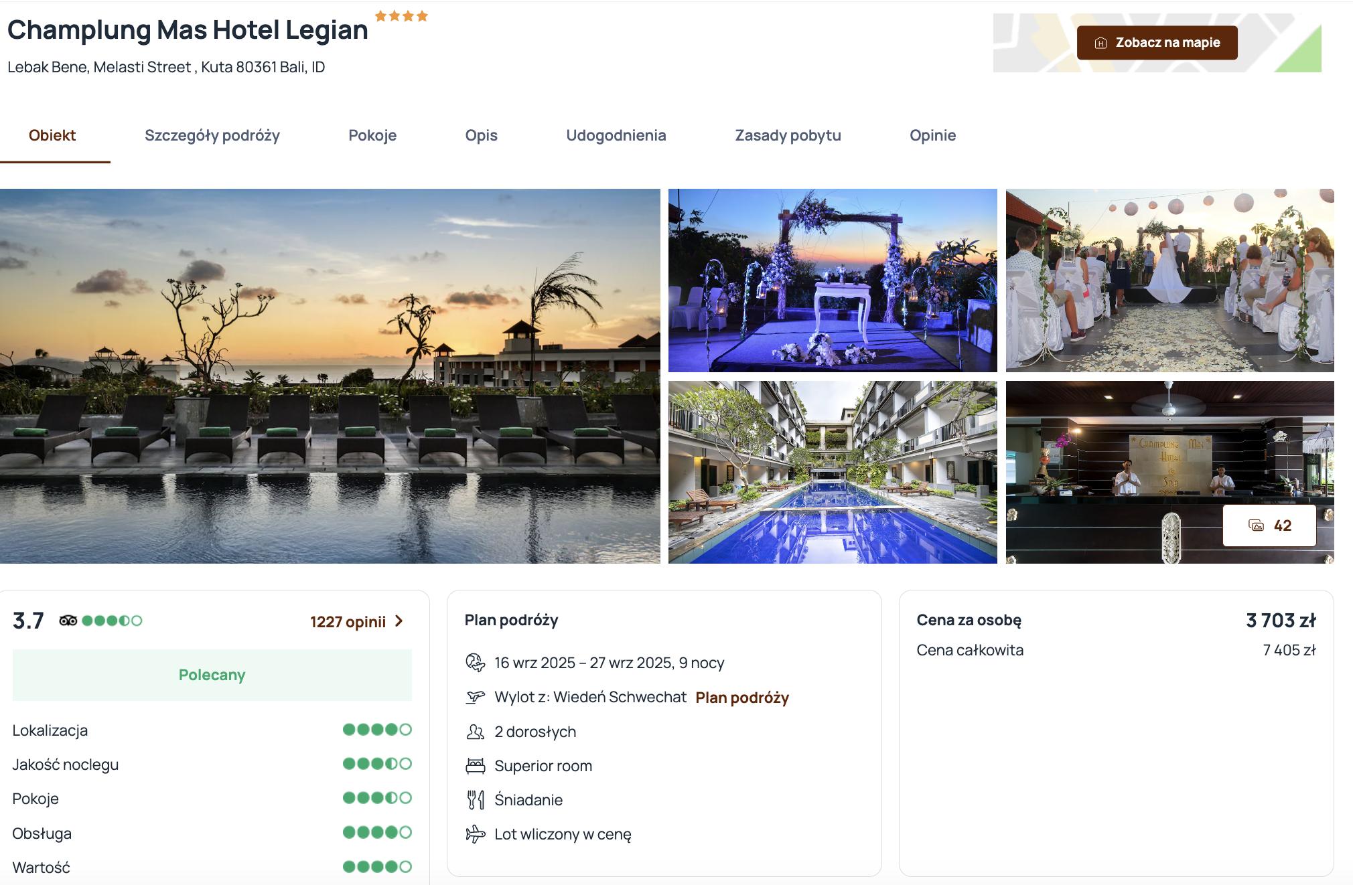Click the four-star hotel rating icons
The width and height of the screenshot is (1353, 885).
click(x=401, y=16)
